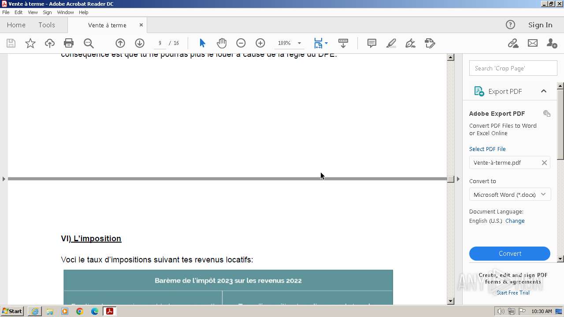Open the Windows Start menu
Image resolution: width=564 pixels, height=317 pixels.
[x=12, y=311]
